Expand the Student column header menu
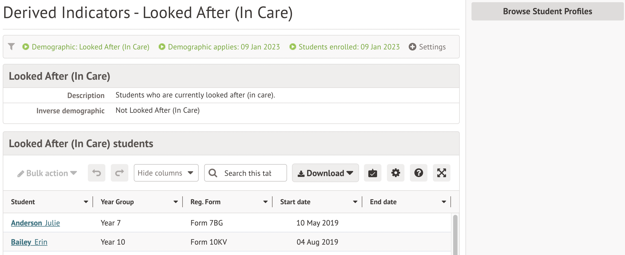 [x=86, y=202]
